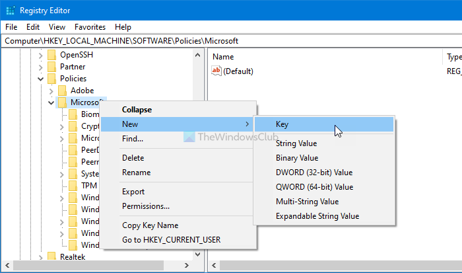Screen dimensions: 462x273
Task: Click Permissions... in the context menu
Action: click(x=146, y=206)
